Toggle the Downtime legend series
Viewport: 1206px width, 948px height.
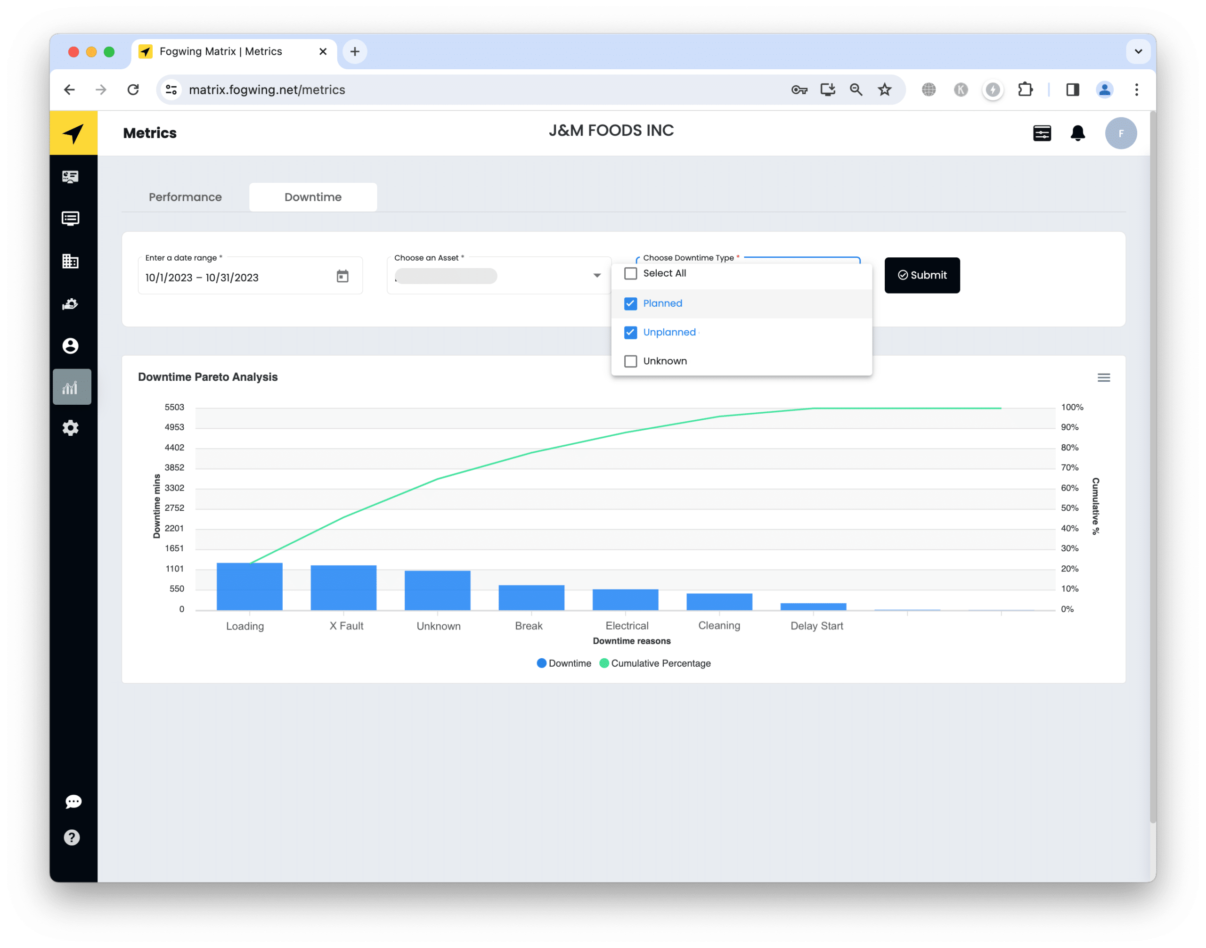point(564,664)
